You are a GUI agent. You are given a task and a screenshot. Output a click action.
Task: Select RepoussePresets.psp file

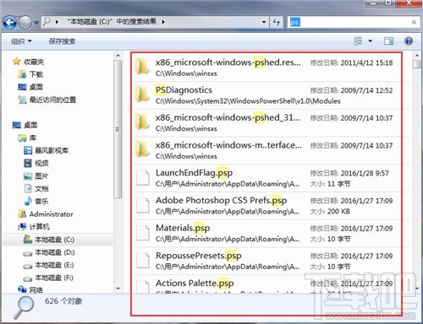(x=267, y=261)
